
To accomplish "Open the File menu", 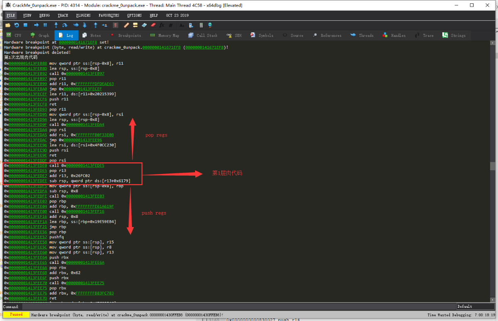I will [x=11, y=15].
